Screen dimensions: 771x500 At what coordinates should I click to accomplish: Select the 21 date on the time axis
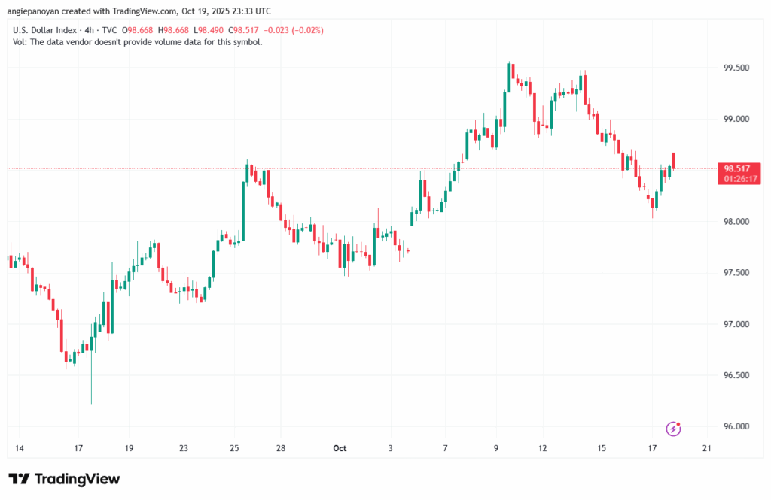pos(706,448)
